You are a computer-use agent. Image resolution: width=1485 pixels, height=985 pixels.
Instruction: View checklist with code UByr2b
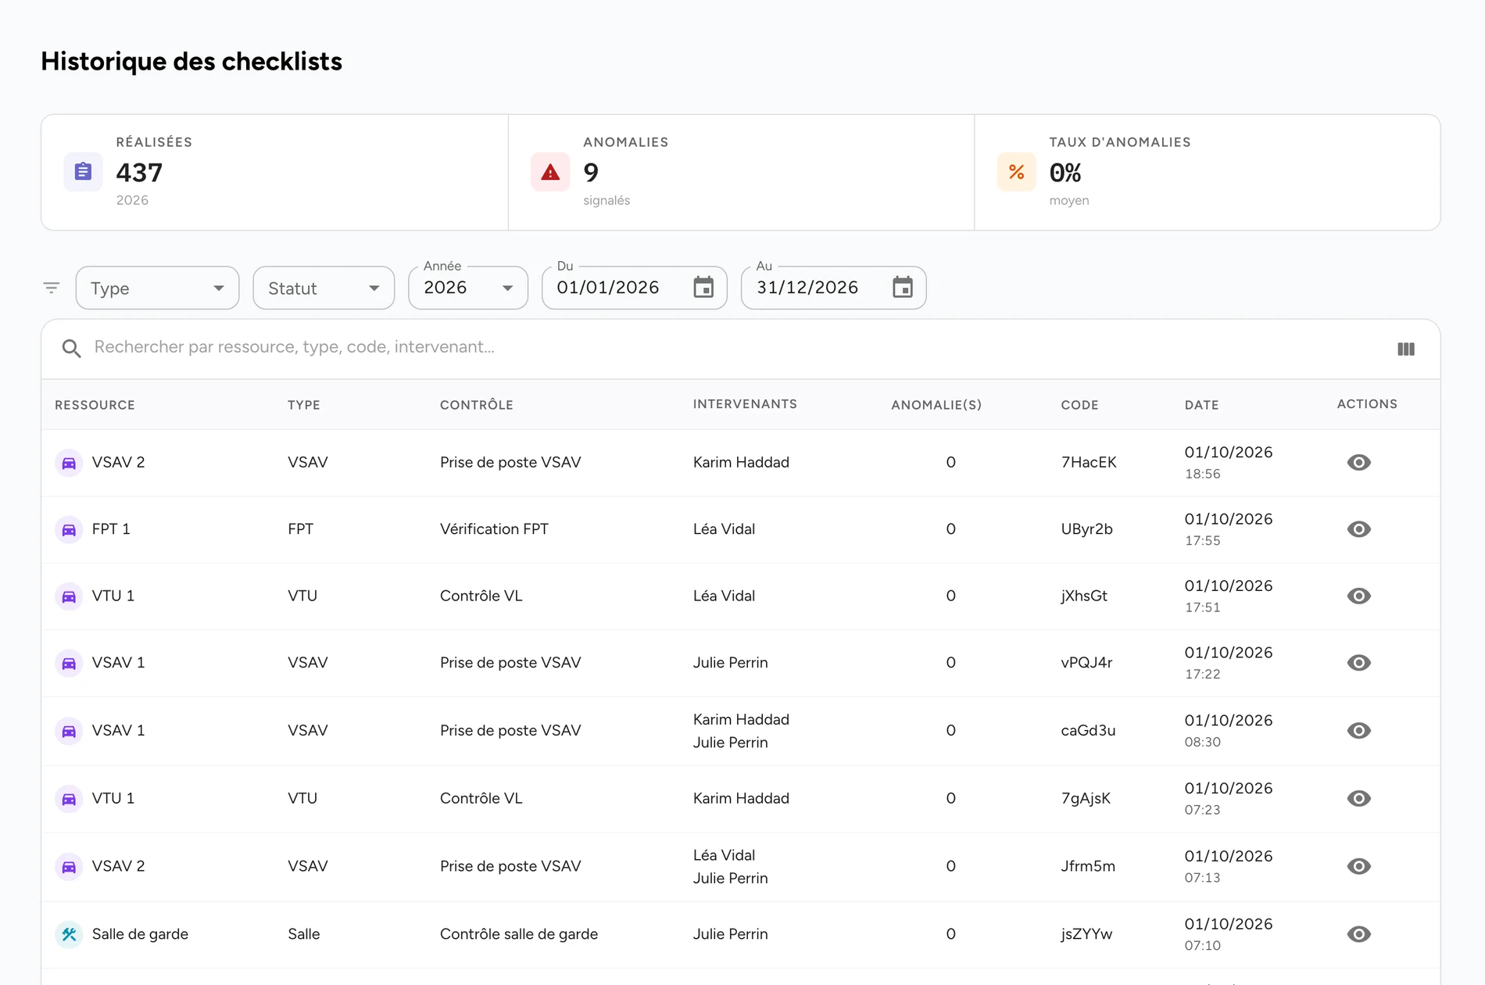pos(1359,529)
